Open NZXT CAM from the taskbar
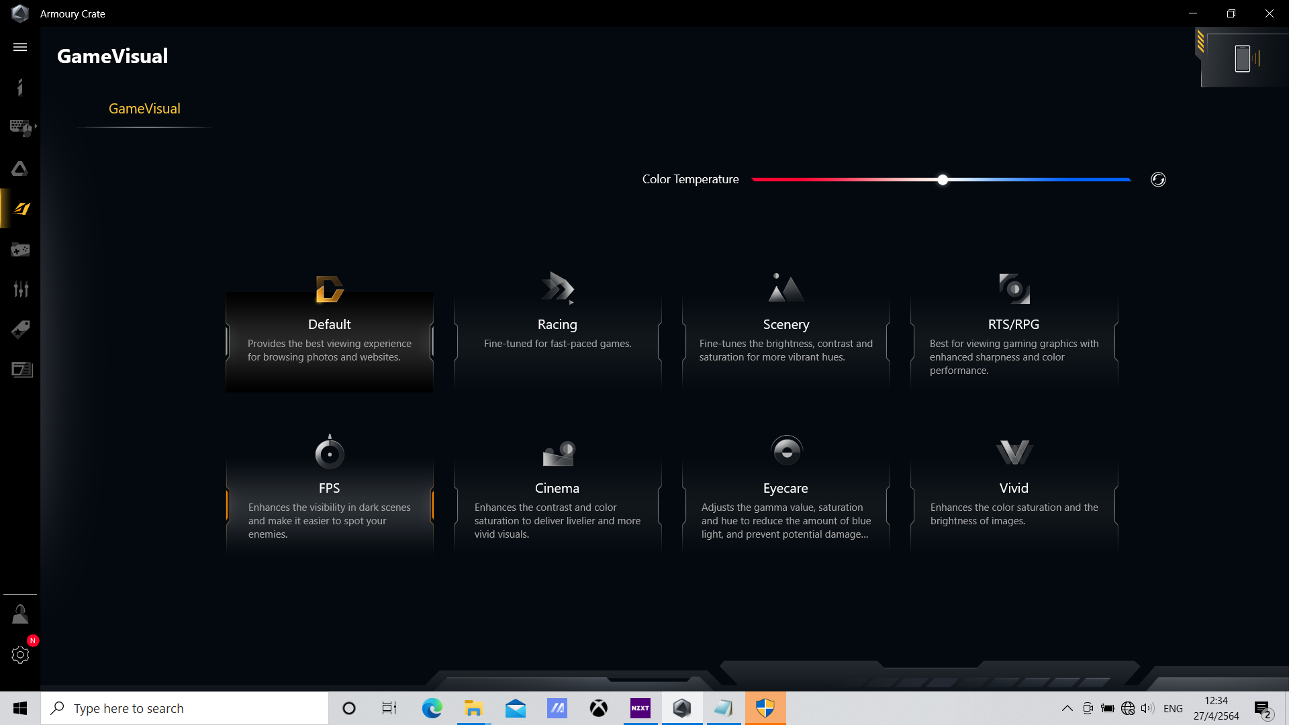The width and height of the screenshot is (1289, 725). [640, 708]
